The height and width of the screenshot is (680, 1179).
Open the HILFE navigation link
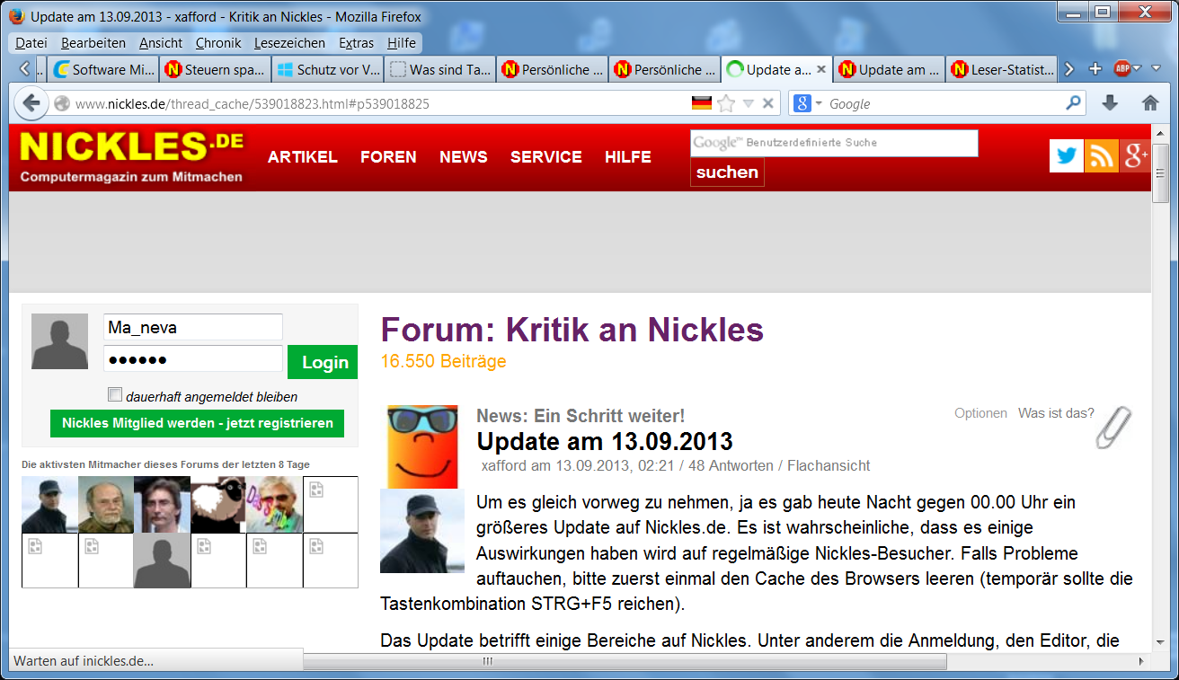[x=628, y=156]
